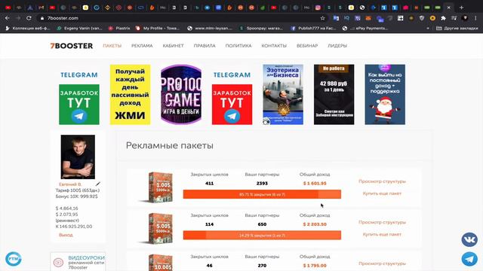483x271 pixels.
Task: Click the red Telegram Заработок тут banner
Action: pos(232,95)
